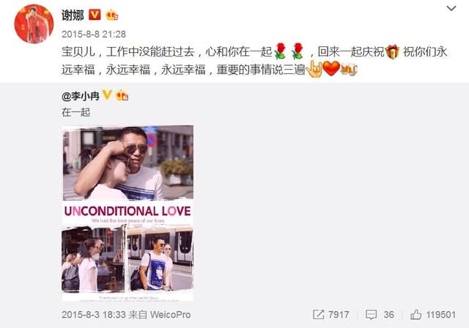This screenshot has height=328, width=469.
Task: Open the post options chevron menu
Action: 451,8
